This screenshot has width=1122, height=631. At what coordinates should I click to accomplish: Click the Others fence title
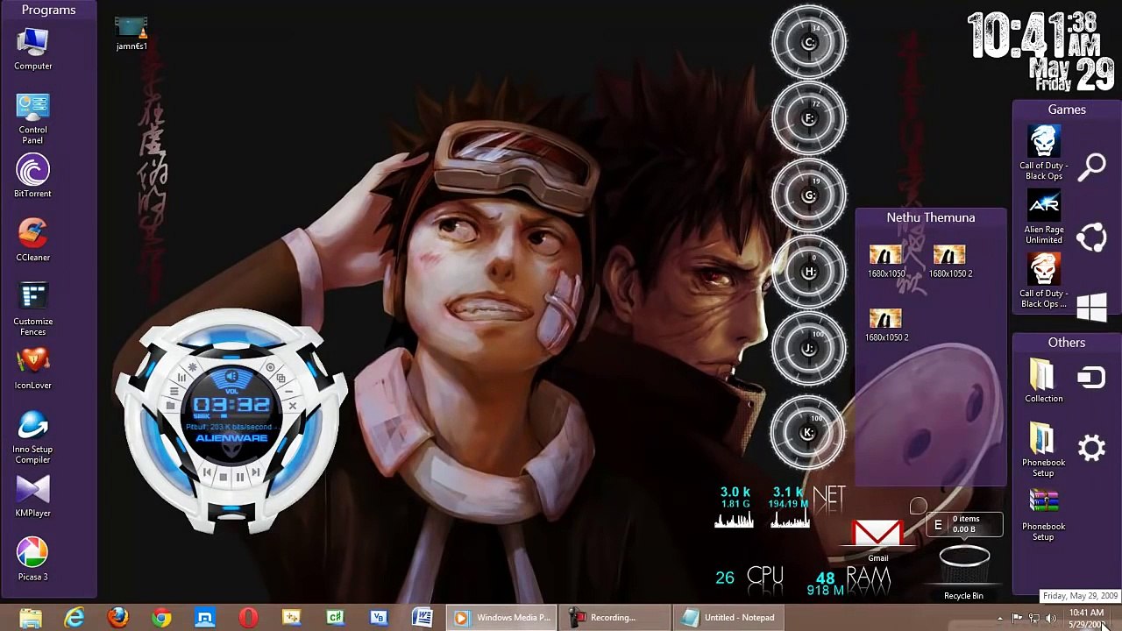click(x=1067, y=343)
